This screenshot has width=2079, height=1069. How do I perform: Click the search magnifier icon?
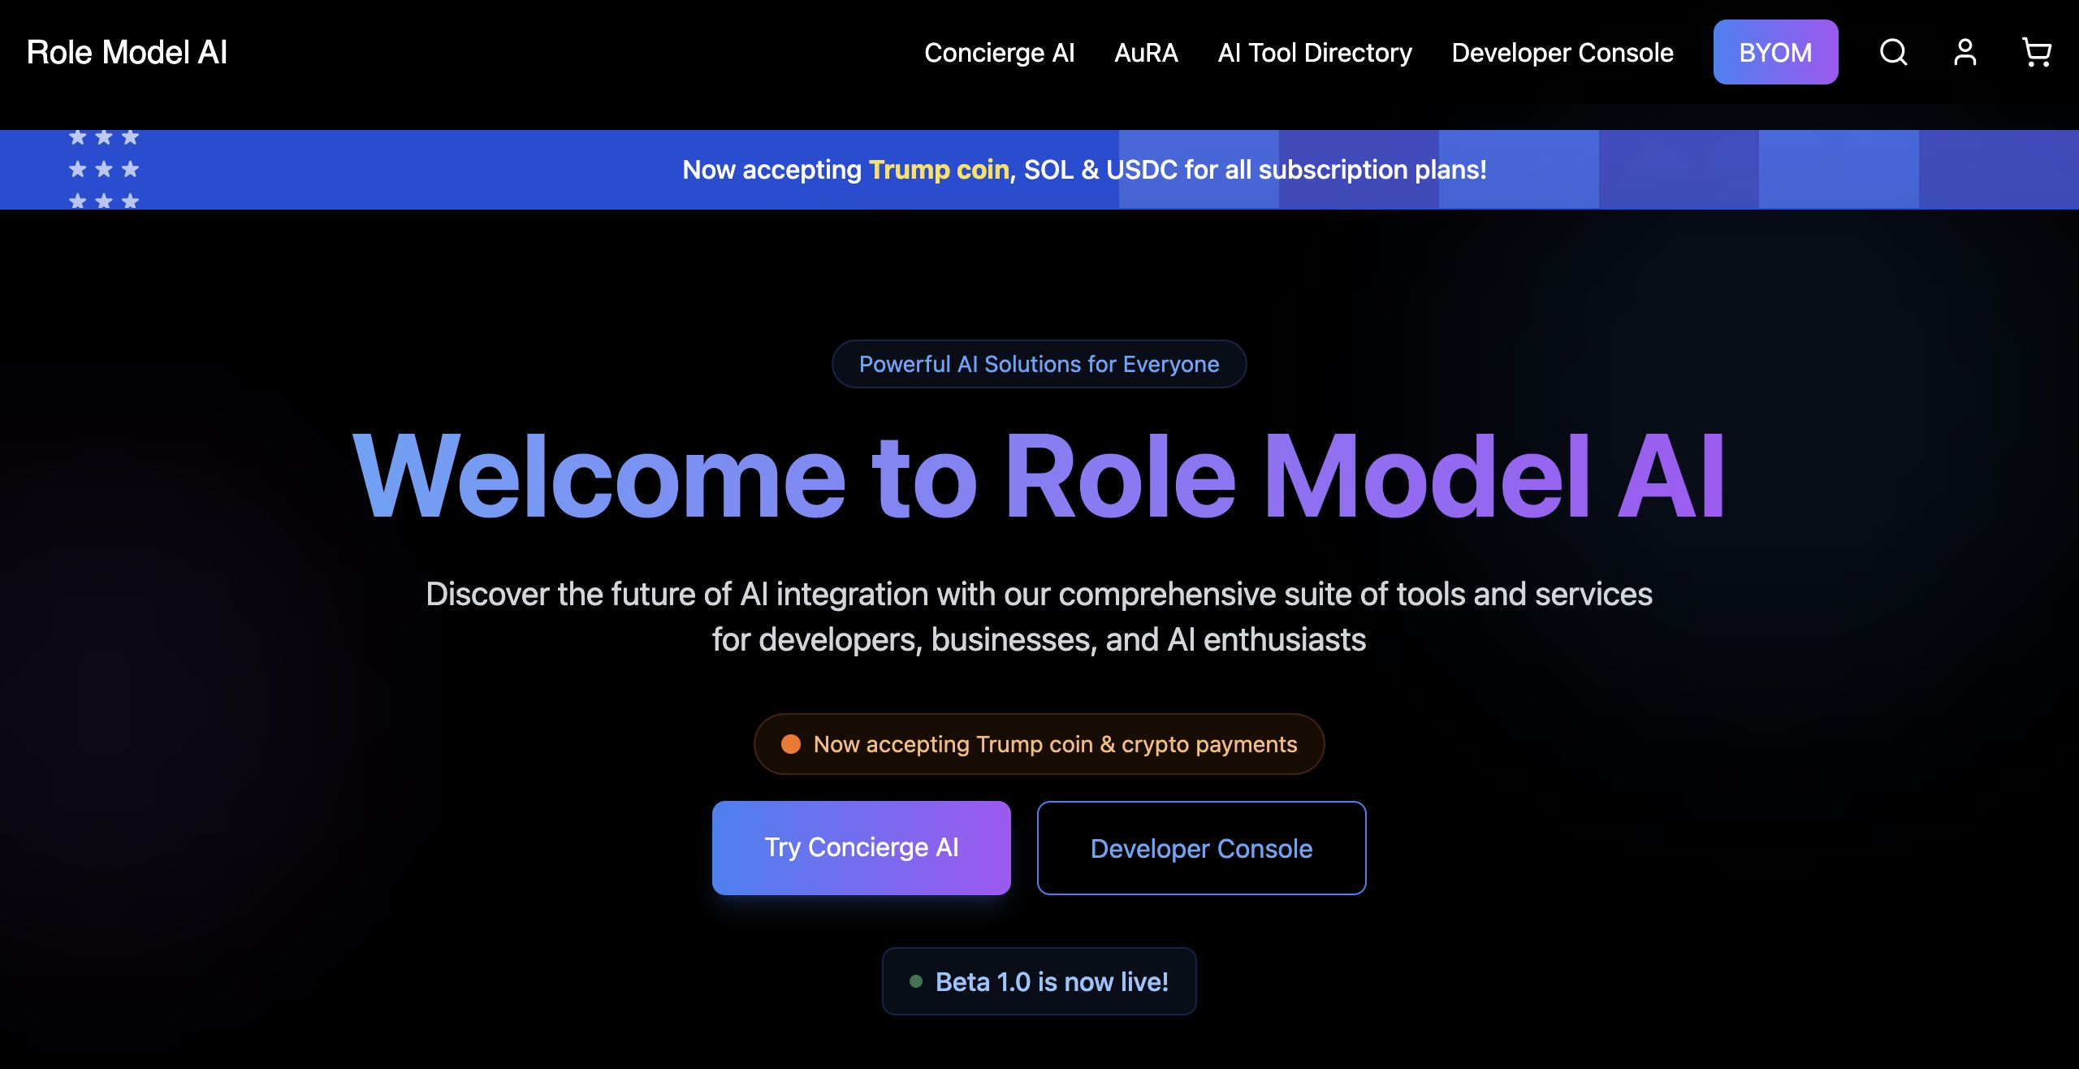[1893, 53]
